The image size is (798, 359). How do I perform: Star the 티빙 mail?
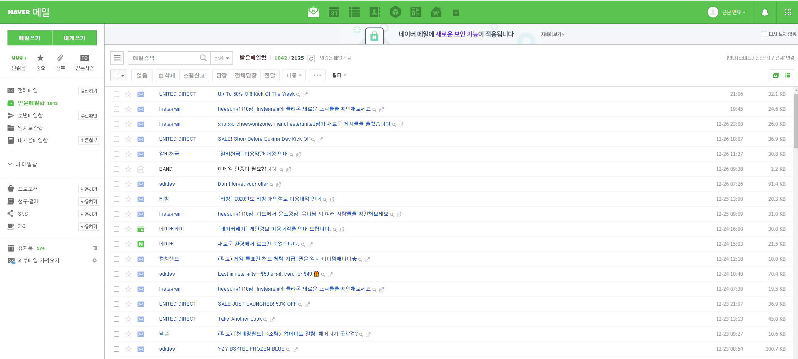128,199
